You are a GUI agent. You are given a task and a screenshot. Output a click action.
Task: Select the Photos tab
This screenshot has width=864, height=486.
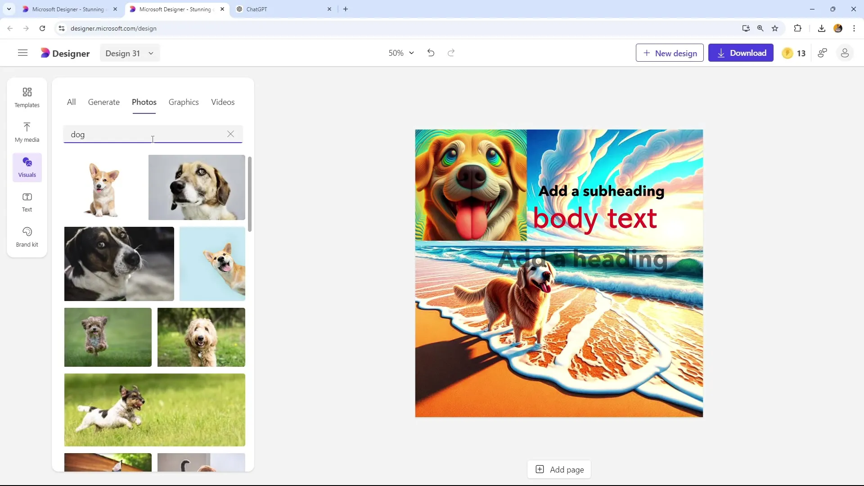click(x=144, y=102)
